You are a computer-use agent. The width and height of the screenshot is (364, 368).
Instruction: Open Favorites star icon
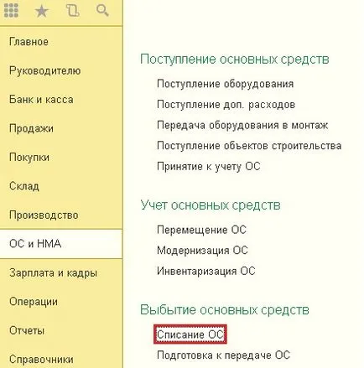click(x=41, y=11)
